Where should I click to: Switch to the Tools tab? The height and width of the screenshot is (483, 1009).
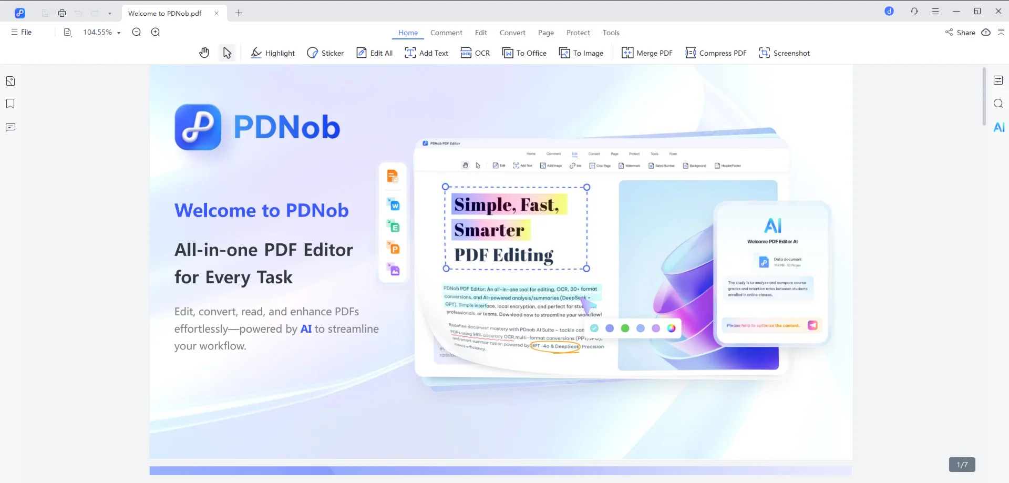click(x=611, y=33)
